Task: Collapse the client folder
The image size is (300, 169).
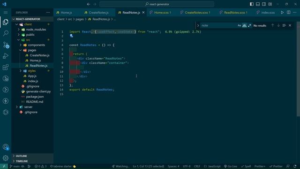Action: pos(17,24)
